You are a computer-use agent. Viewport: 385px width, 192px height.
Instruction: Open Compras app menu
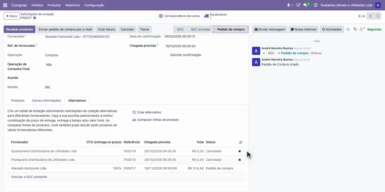[x=19, y=5]
